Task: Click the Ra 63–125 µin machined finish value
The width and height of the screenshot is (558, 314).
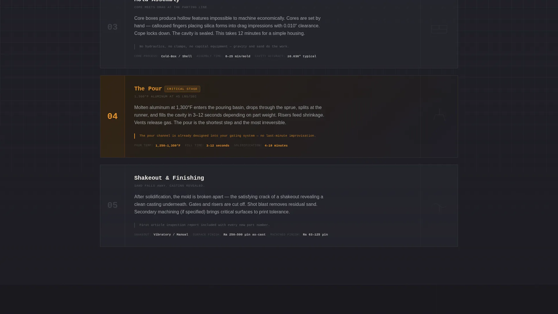Action: (x=315, y=235)
